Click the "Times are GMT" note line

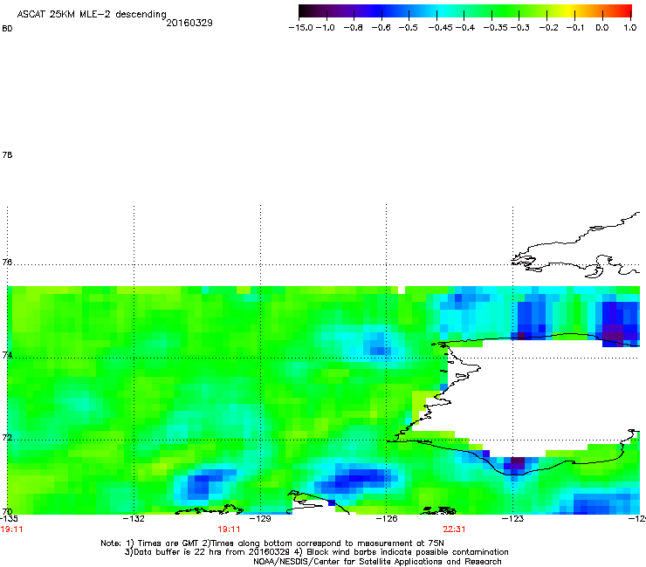[x=272, y=543]
